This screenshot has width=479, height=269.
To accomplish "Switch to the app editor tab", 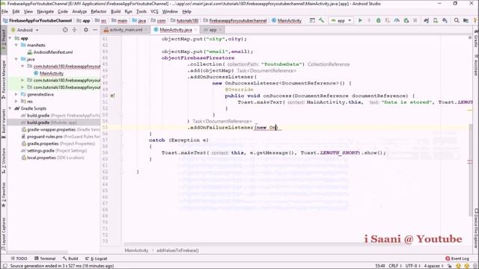I will (x=213, y=30).
